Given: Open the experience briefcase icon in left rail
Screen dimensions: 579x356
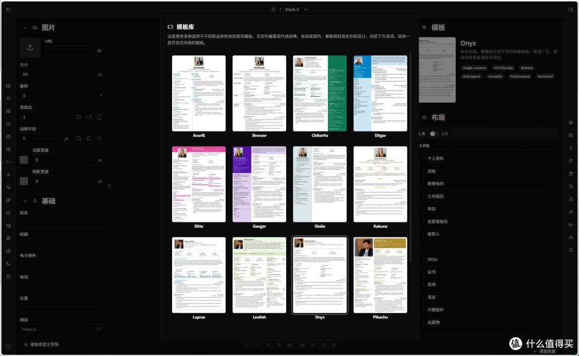Looking at the screenshot, I should (8, 136).
